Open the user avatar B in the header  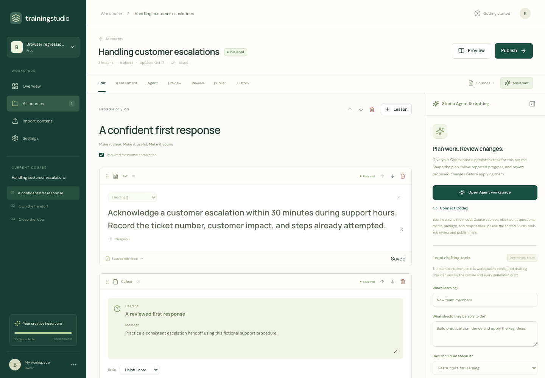525,14
